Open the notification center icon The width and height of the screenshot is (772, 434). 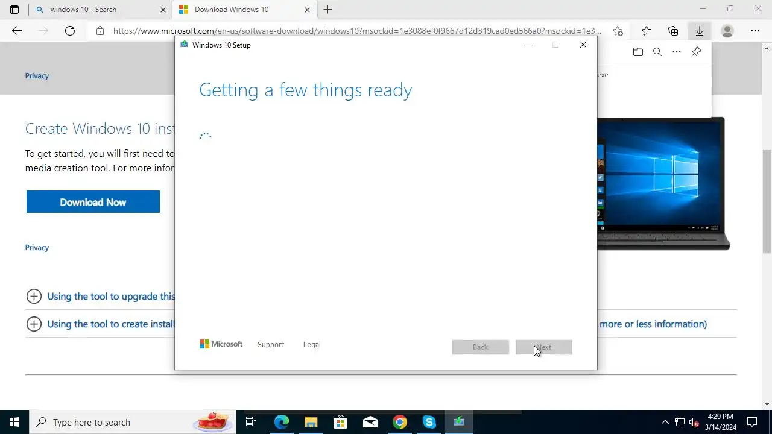point(752,422)
